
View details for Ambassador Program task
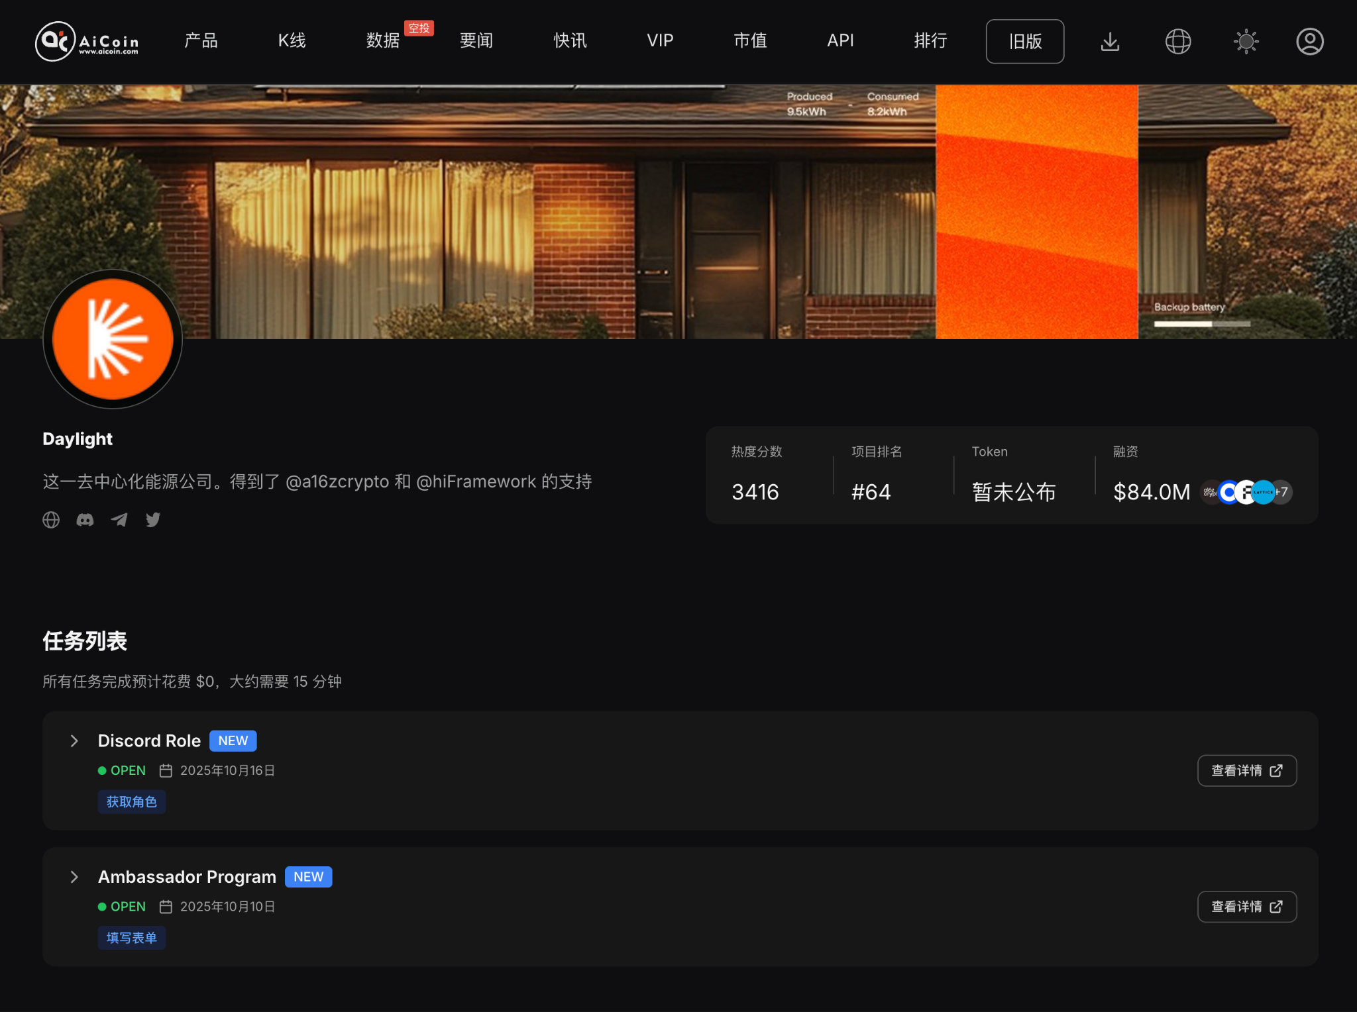point(1246,907)
